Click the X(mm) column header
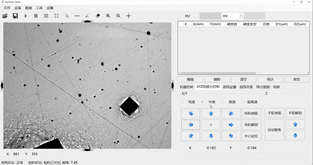This screenshot has width=313, height=165. 198,24
